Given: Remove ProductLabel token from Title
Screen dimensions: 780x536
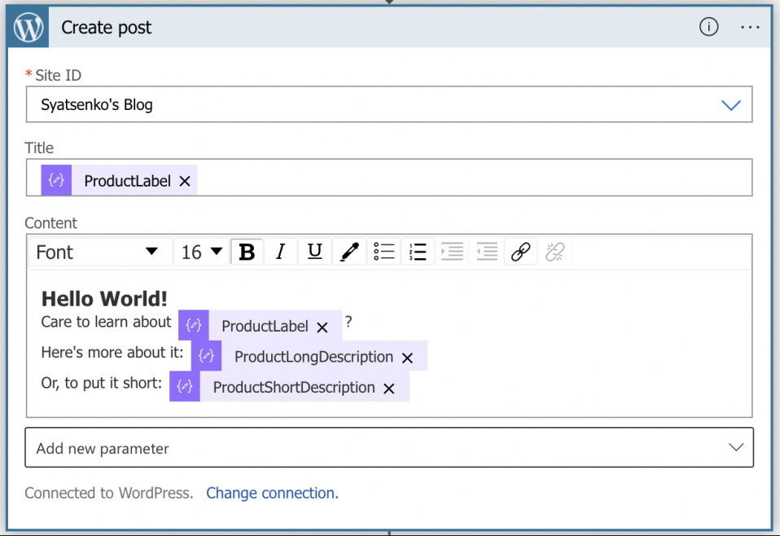Looking at the screenshot, I should (x=185, y=181).
